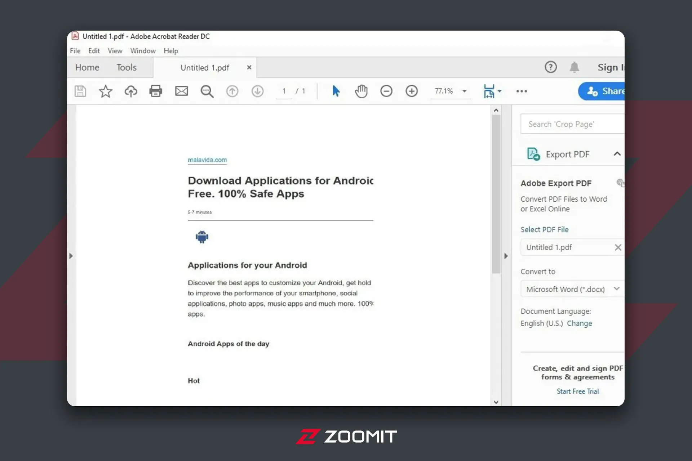Click the blue Share button
Viewport: 692px width, 461px height.
[x=601, y=91]
